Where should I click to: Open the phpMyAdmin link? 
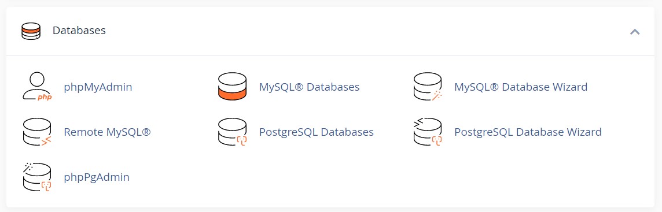tap(98, 87)
